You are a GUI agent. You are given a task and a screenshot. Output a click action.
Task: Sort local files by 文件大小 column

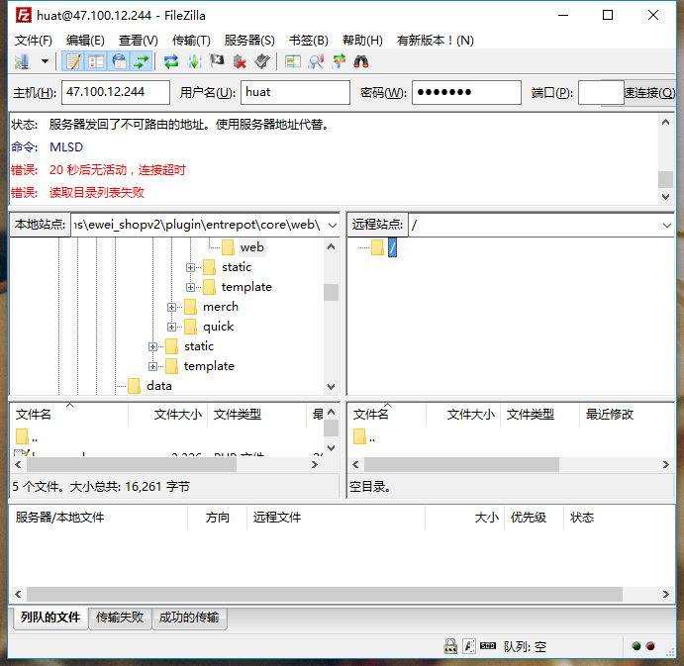168,415
